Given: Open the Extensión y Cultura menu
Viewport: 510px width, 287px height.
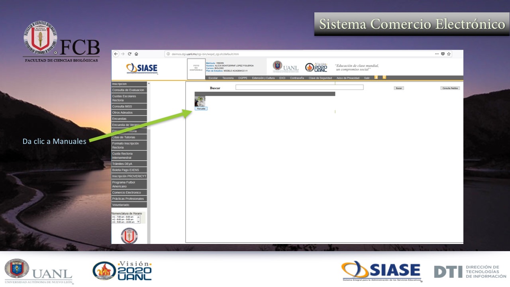Looking at the screenshot, I should click(263, 78).
